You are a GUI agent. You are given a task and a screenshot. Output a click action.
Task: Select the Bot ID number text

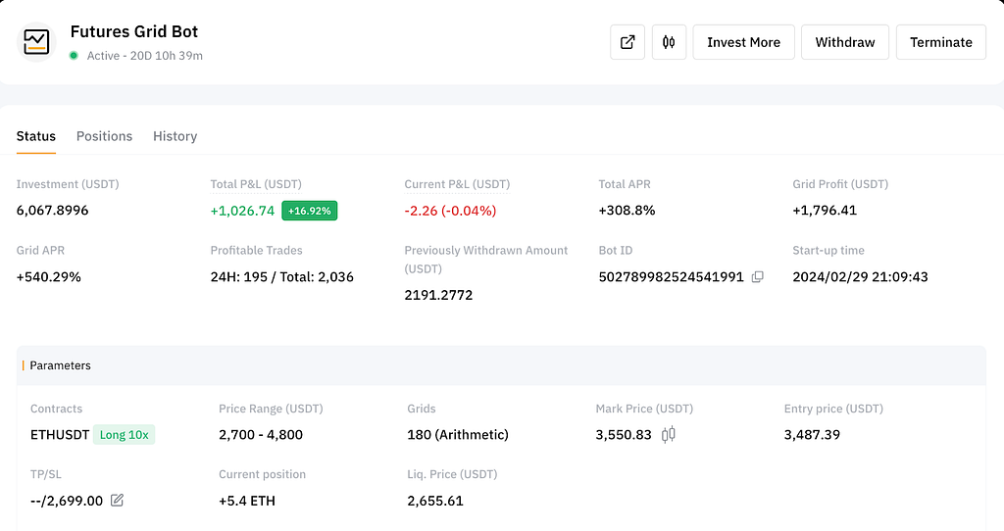(671, 277)
